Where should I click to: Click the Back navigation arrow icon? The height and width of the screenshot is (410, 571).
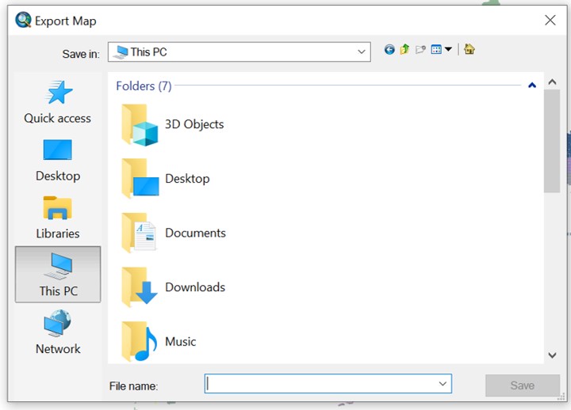[389, 49]
